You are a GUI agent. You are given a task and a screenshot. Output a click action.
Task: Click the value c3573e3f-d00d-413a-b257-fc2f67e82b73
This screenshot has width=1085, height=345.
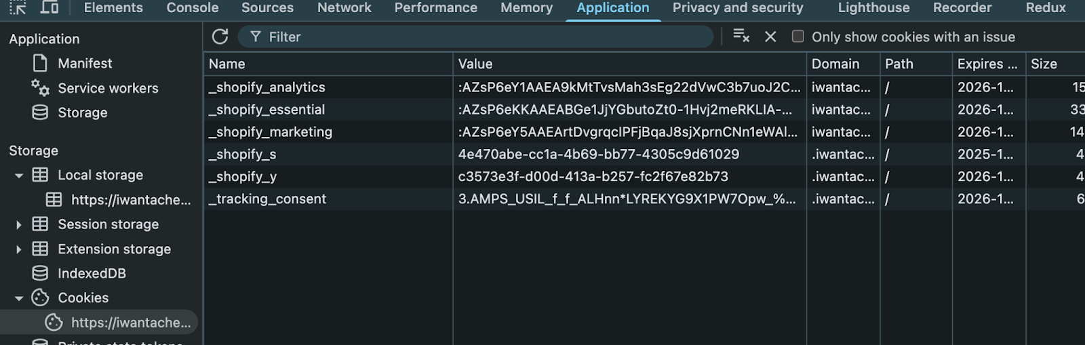click(593, 176)
